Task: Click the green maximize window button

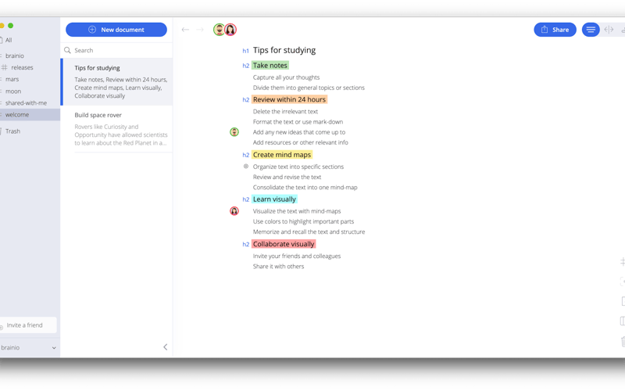Action: [x=11, y=26]
